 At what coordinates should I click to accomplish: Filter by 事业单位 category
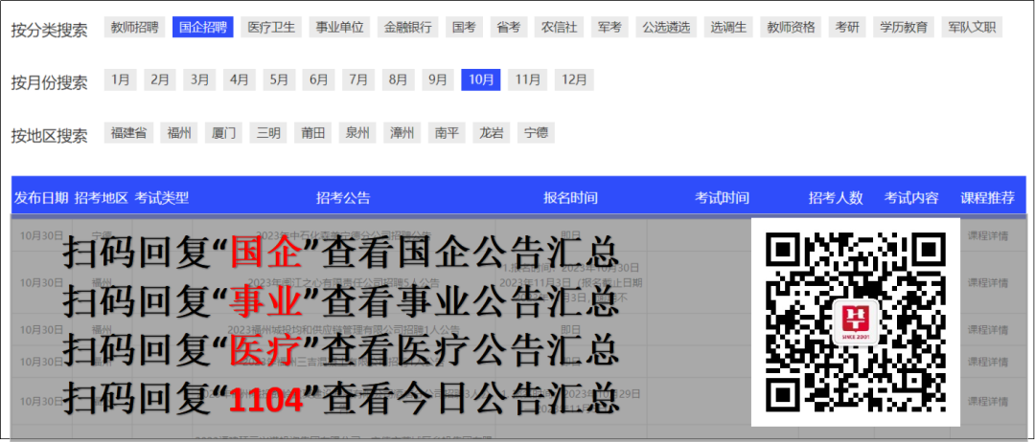[x=339, y=27]
